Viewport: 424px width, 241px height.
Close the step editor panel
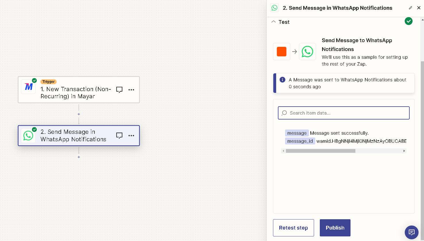419,8
